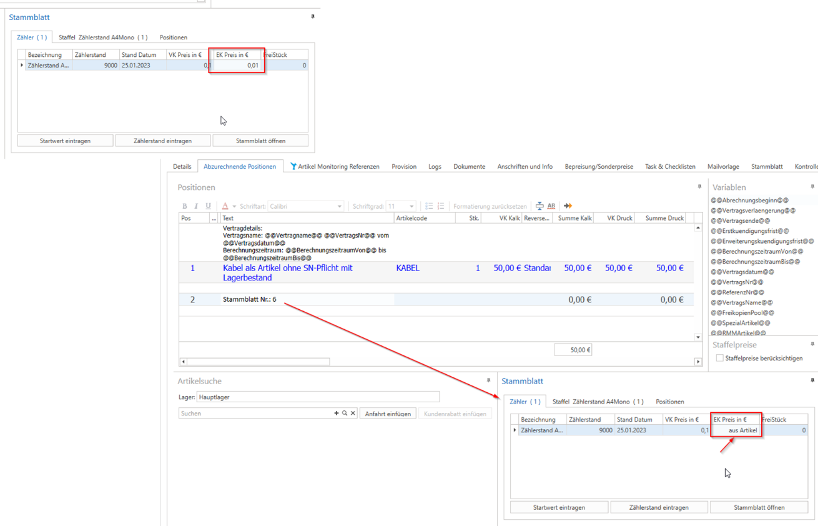Click the filter icon on Artikel Monitoring Referenzen

tap(293, 167)
